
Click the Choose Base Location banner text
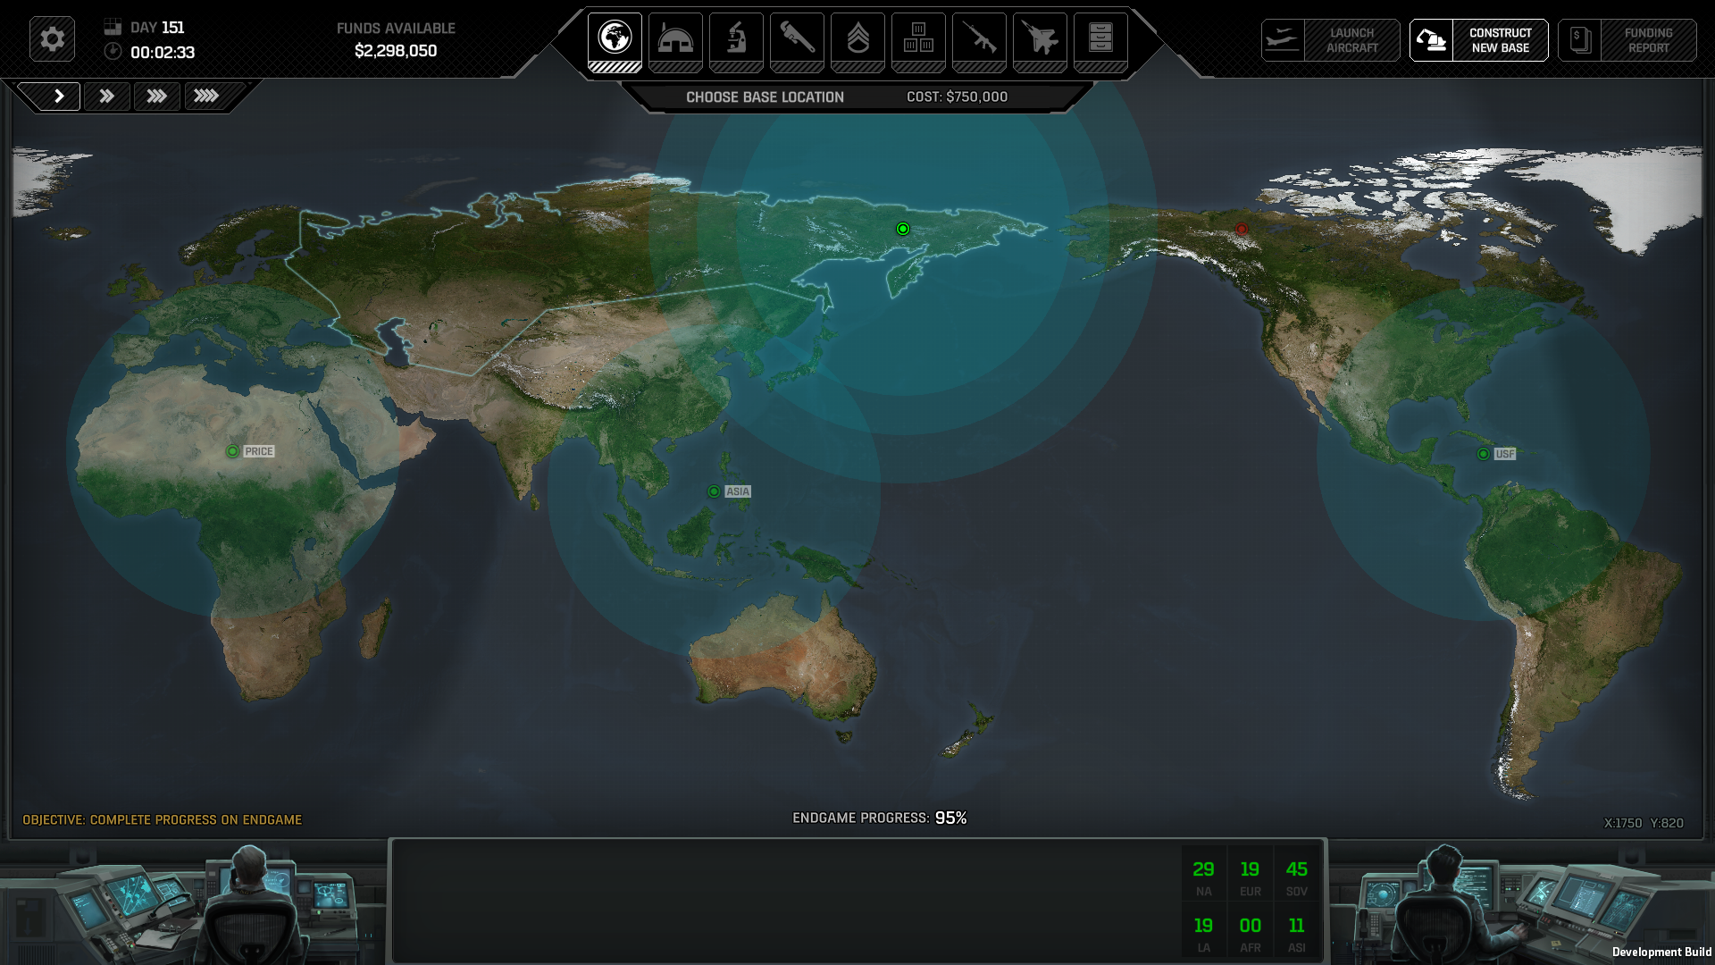pyautogui.click(x=765, y=96)
